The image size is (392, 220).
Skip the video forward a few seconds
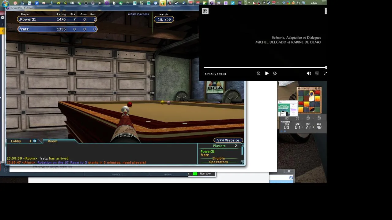tap(275, 73)
